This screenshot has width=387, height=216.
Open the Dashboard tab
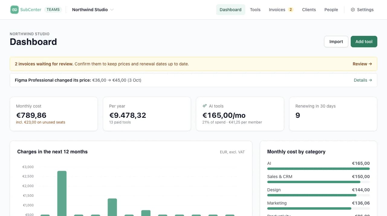[230, 10]
